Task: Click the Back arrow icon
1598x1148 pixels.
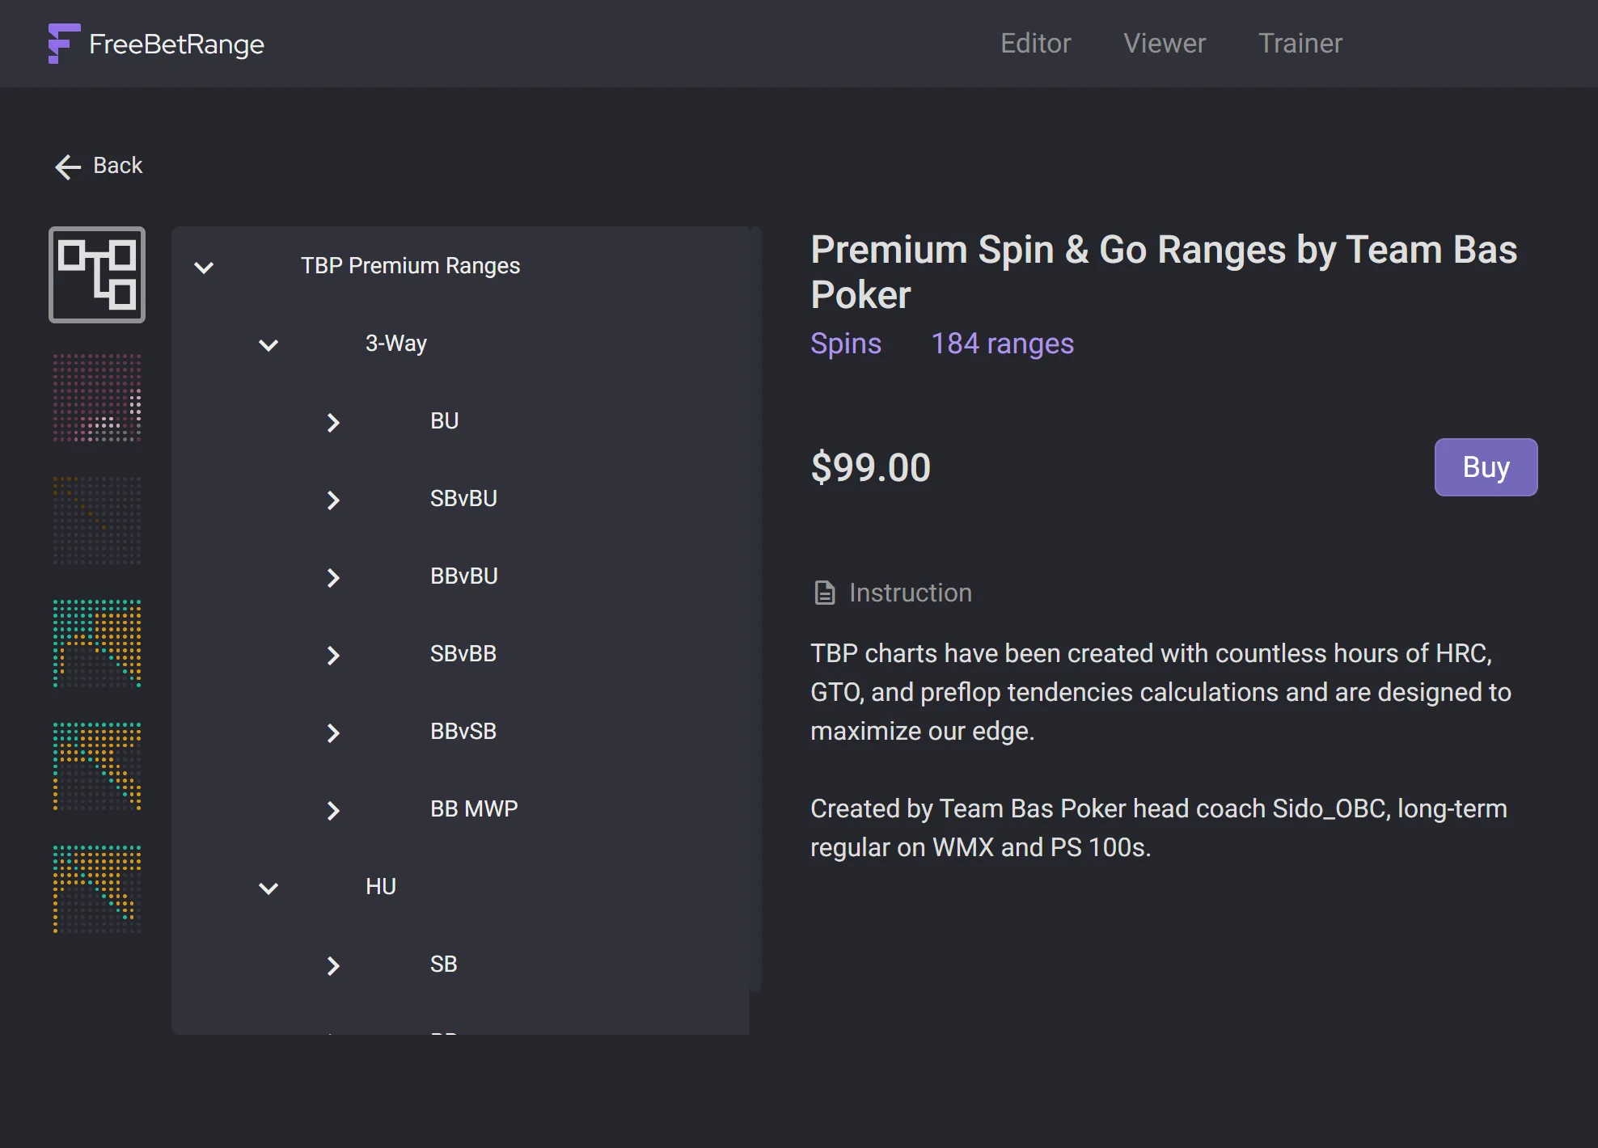Action: [x=68, y=166]
